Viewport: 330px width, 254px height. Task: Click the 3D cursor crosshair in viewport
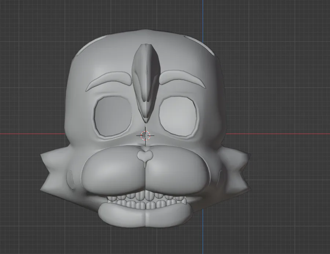[145, 136]
